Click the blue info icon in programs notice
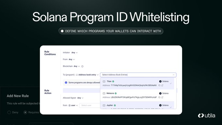Screen dimensions: 222x125 [66, 83]
